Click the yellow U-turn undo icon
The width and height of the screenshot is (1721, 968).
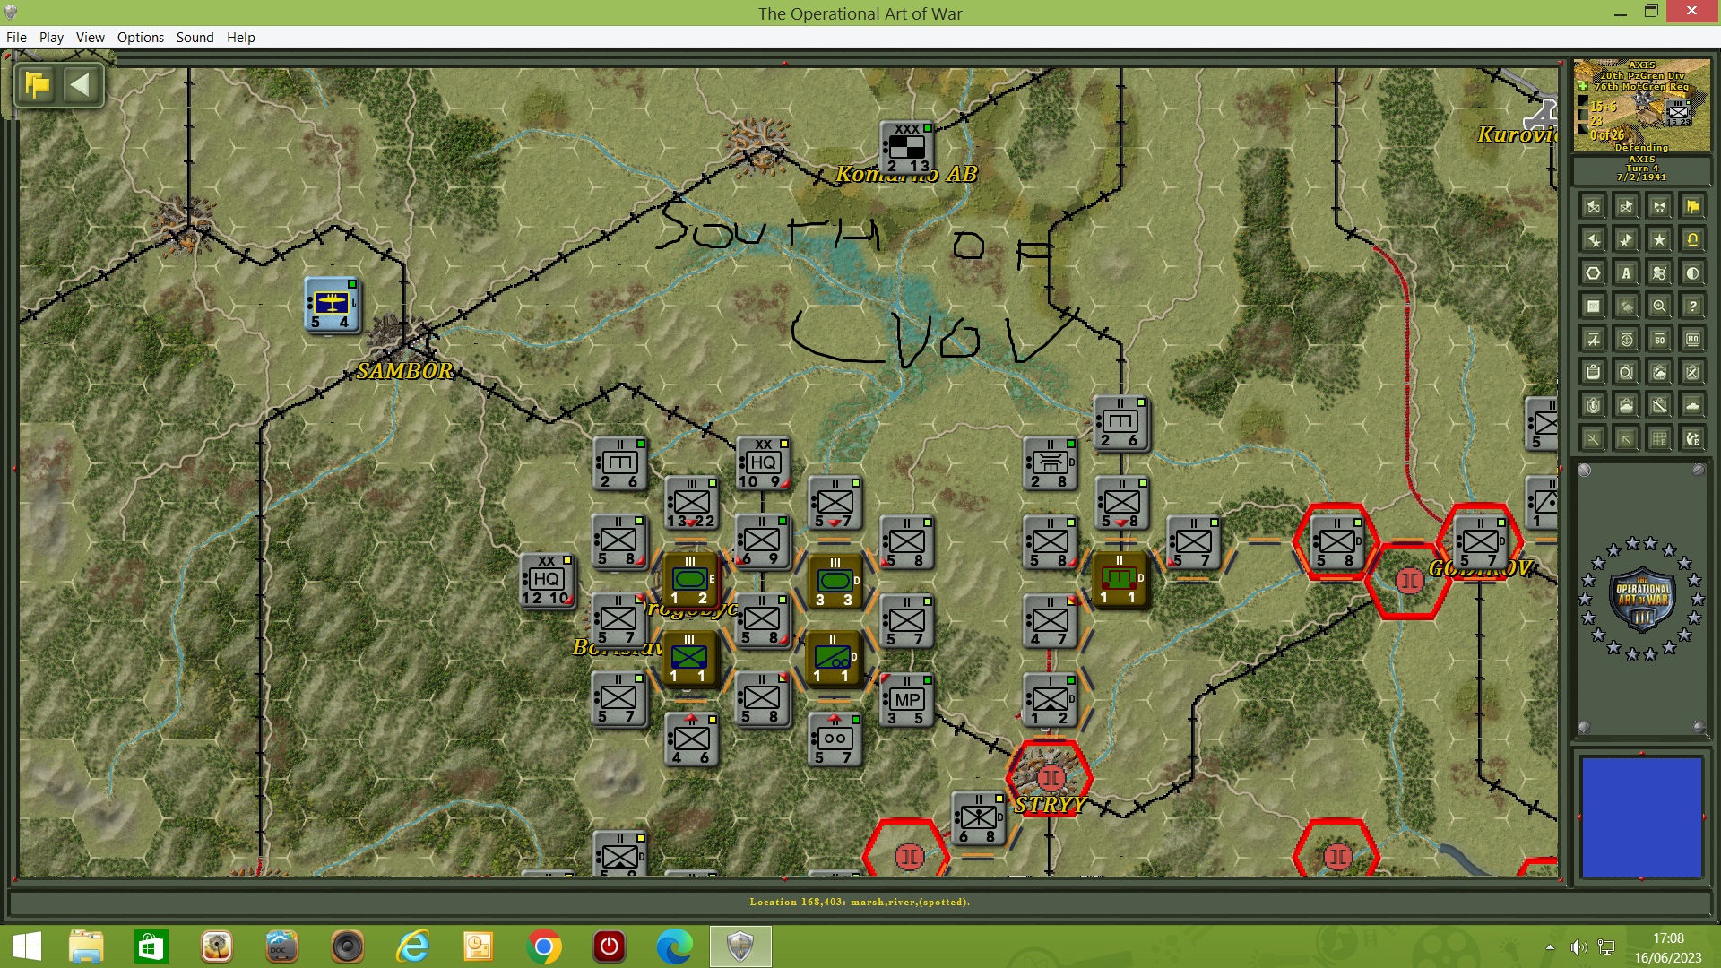(x=1692, y=238)
